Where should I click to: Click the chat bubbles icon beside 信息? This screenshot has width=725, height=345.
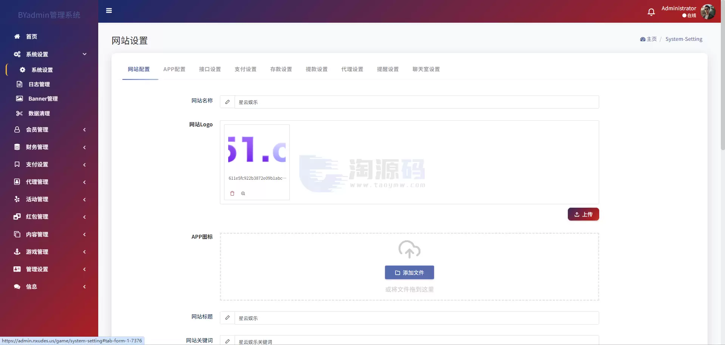click(x=17, y=286)
